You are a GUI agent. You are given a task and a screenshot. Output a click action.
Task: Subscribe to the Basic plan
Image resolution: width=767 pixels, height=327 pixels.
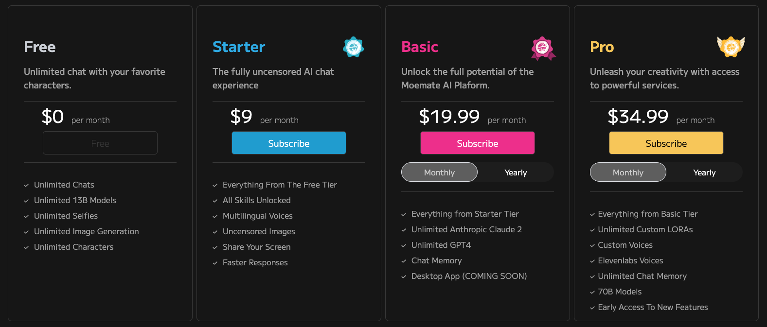pyautogui.click(x=478, y=143)
